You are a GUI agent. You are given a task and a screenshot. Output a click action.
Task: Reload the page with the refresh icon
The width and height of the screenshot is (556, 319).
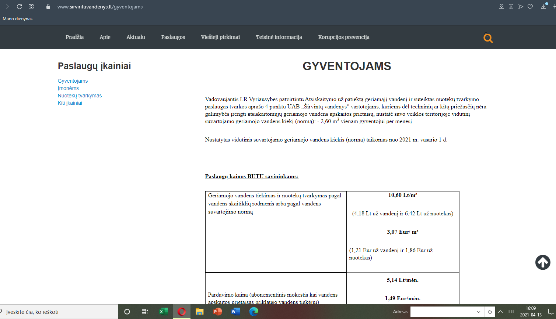20,7
